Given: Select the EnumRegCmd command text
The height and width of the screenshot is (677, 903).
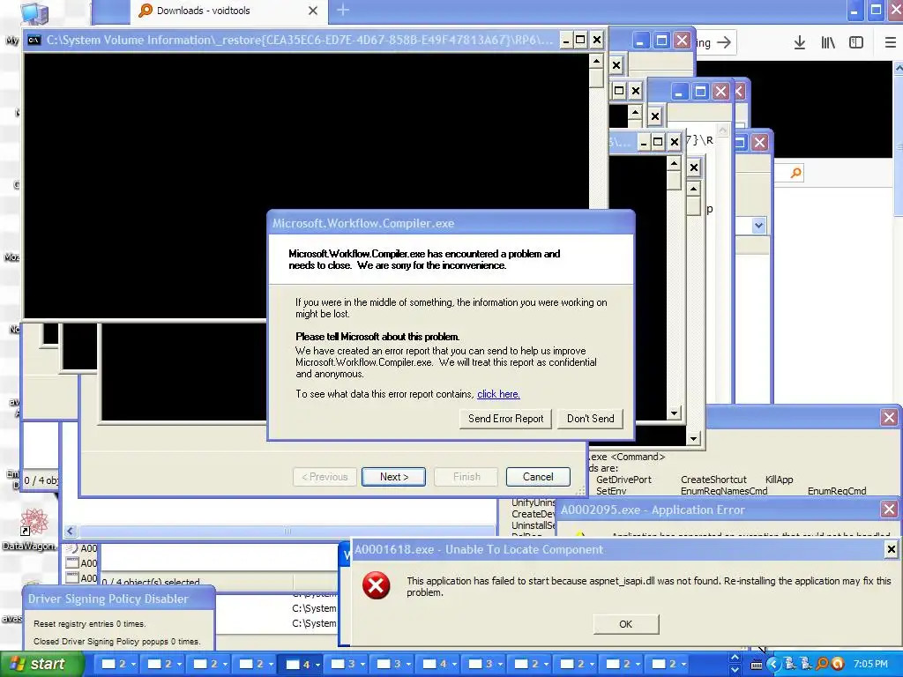Looking at the screenshot, I should [837, 491].
